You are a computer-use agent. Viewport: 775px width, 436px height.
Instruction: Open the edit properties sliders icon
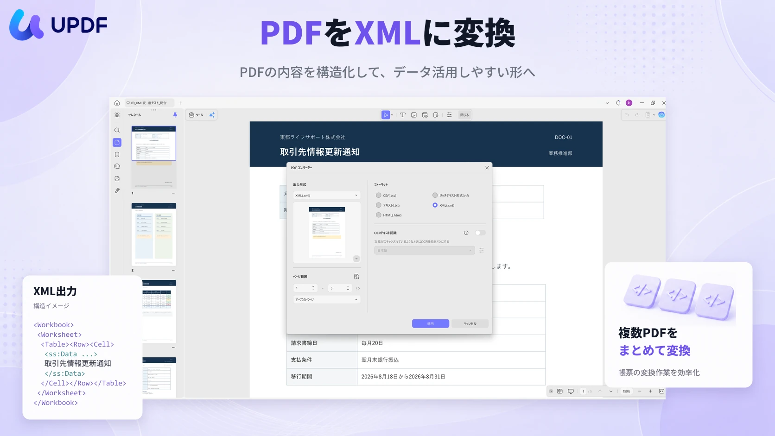click(x=449, y=115)
